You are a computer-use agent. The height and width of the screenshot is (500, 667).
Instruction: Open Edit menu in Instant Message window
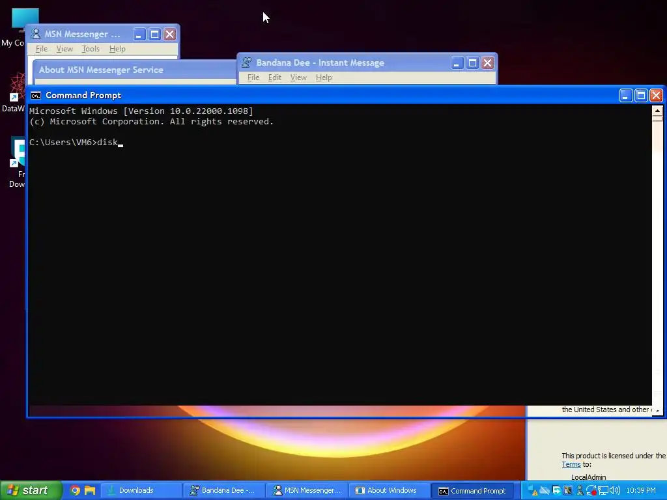[x=274, y=77]
